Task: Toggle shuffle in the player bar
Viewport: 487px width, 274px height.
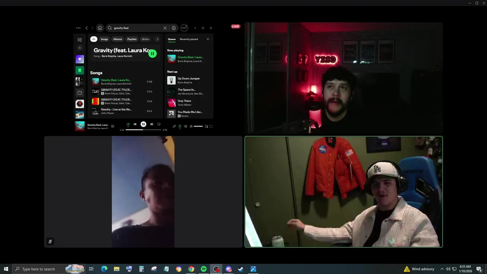Action: tap(128, 124)
